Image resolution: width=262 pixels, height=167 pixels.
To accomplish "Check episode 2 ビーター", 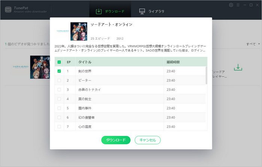I will [x=59, y=80].
